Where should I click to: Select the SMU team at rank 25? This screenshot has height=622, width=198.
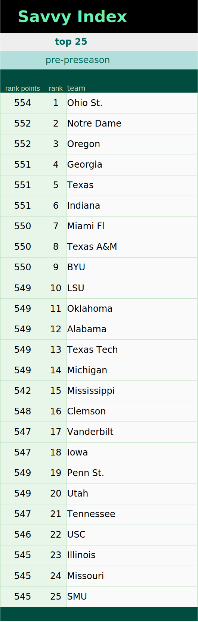coord(77,597)
